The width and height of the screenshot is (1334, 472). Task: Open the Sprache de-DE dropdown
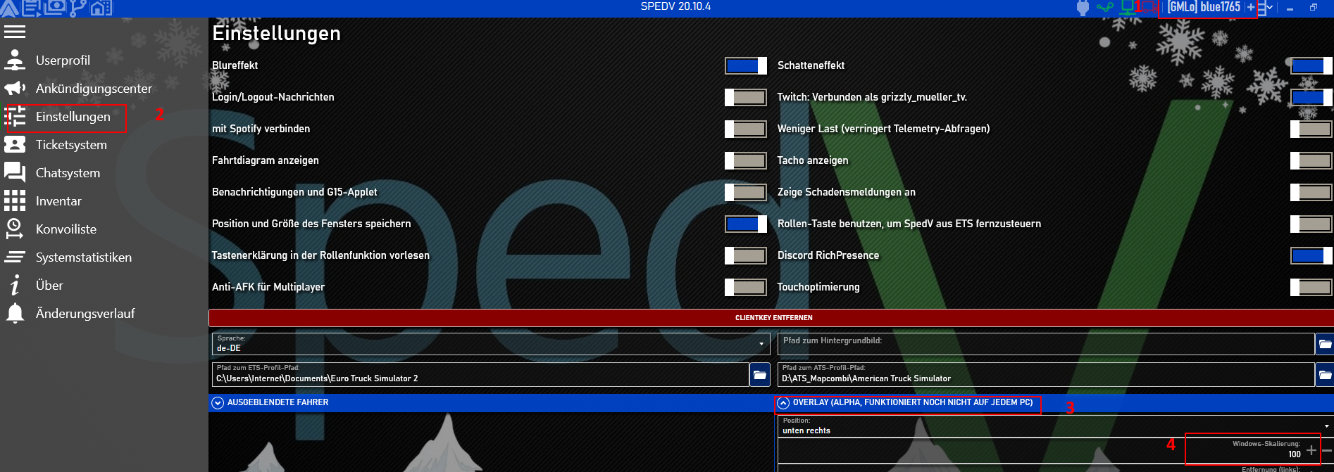tap(490, 344)
